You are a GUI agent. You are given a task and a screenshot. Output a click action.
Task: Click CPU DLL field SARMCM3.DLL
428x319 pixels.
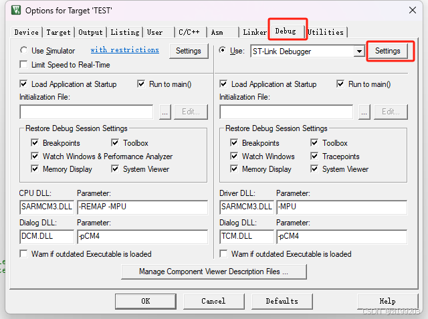pyautogui.click(x=47, y=207)
